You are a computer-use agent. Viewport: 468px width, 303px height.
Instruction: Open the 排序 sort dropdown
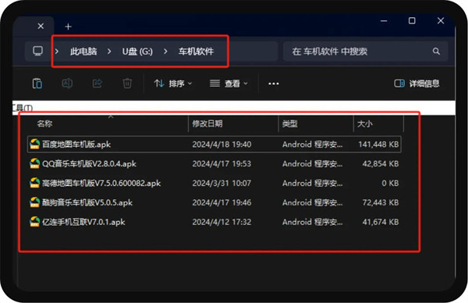(173, 84)
